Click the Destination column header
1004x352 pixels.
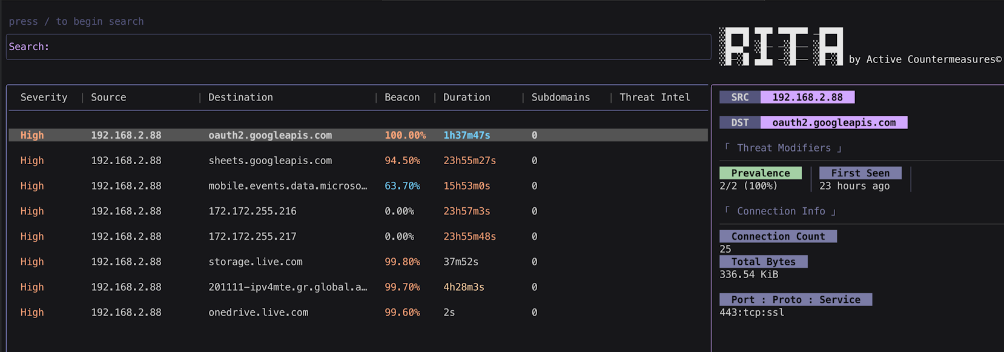pyautogui.click(x=240, y=98)
